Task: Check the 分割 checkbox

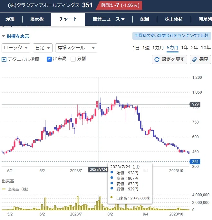Action: click(x=73, y=59)
